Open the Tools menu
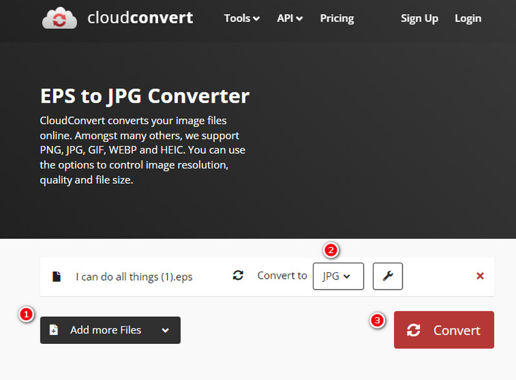The width and height of the screenshot is (516, 380). click(x=241, y=19)
